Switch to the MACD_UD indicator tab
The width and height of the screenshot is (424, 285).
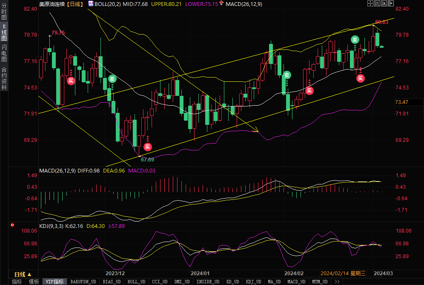pos(295,282)
